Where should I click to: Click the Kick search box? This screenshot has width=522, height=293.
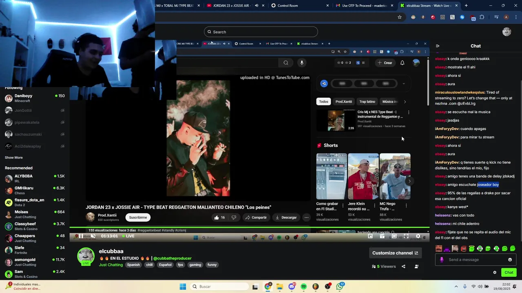tap(261, 32)
